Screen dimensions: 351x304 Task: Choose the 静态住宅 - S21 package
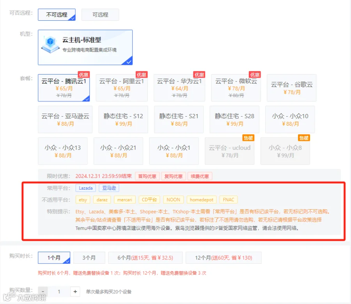pyautogui.click(x=179, y=119)
